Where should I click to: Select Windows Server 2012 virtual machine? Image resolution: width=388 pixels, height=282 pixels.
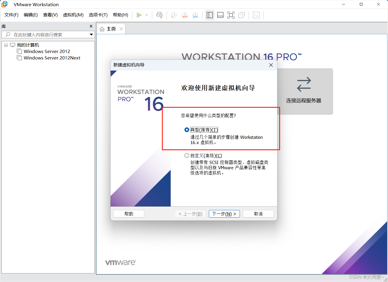pyautogui.click(x=47, y=52)
